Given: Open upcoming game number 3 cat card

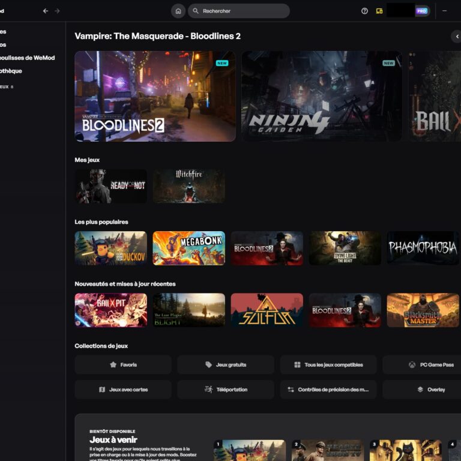Looking at the screenshot, I should point(406,450).
